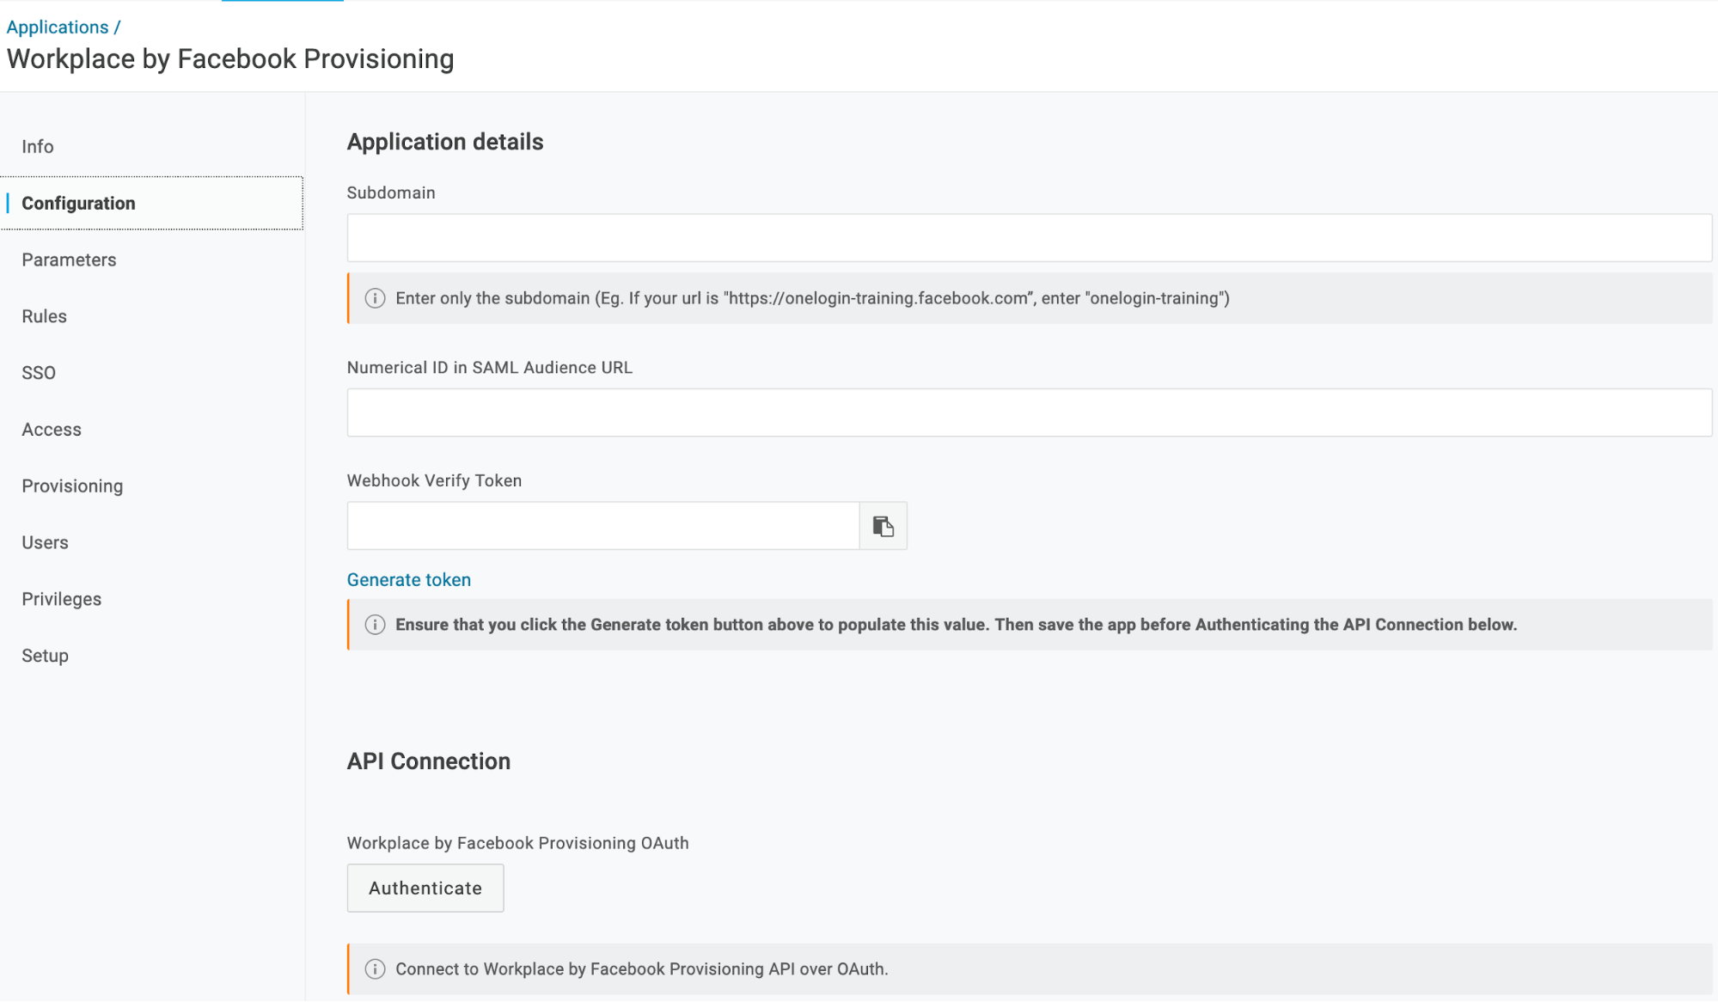Click the 'Subdomain' field label

click(x=391, y=192)
